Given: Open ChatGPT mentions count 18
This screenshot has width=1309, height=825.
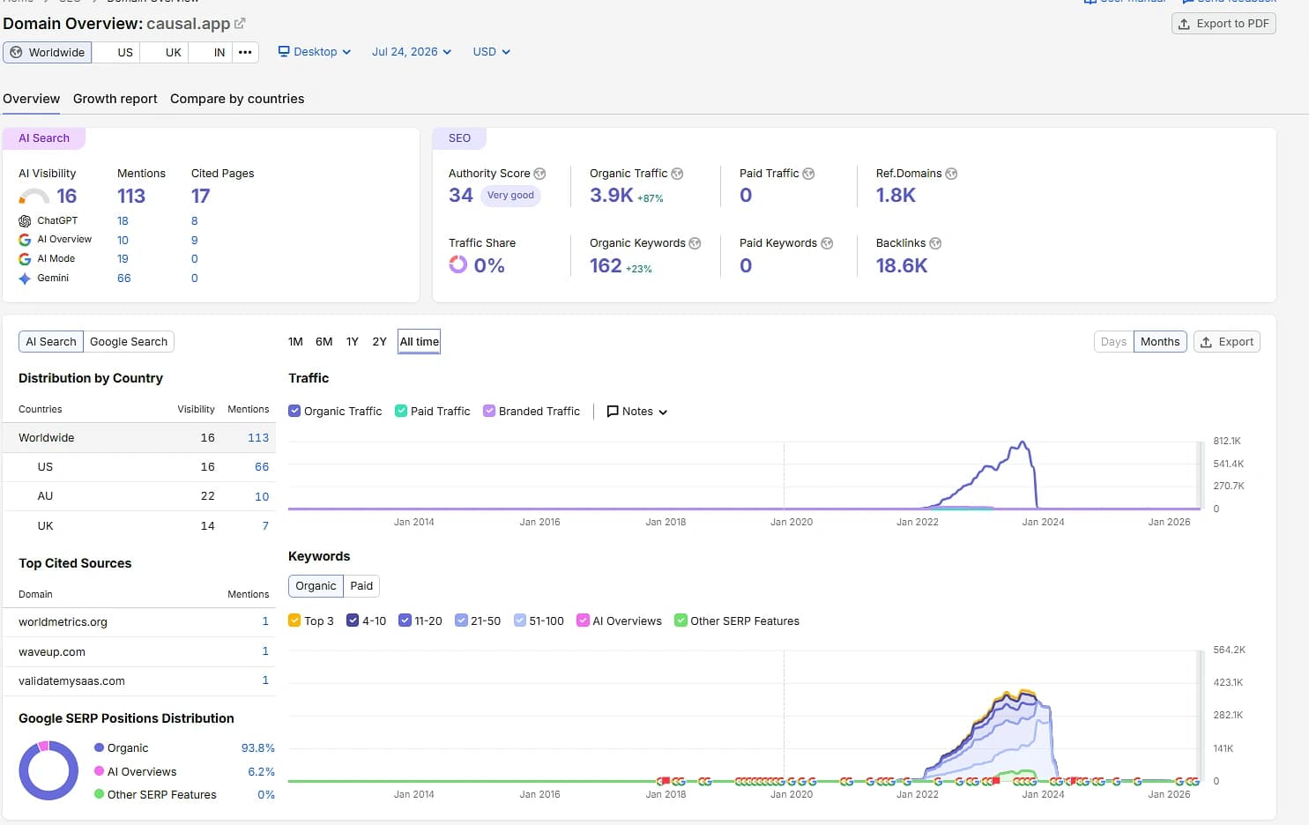Looking at the screenshot, I should (123, 221).
